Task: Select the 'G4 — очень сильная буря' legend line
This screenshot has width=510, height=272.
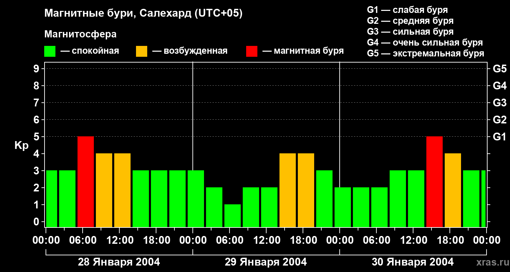Action: tap(425, 42)
